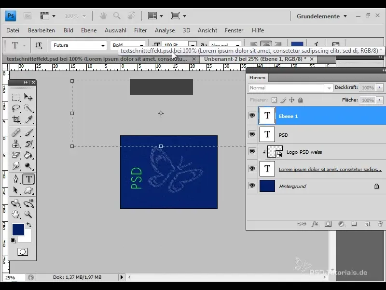This screenshot has height=290, width=386.
Task: Select the Hand tool in toolbox
Action: coord(16,214)
